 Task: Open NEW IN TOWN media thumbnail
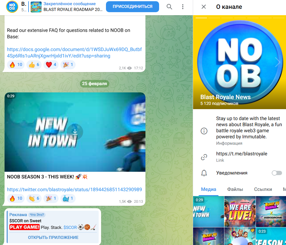coord(209,211)
